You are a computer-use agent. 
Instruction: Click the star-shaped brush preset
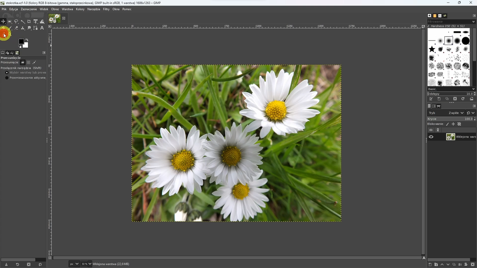432,49
